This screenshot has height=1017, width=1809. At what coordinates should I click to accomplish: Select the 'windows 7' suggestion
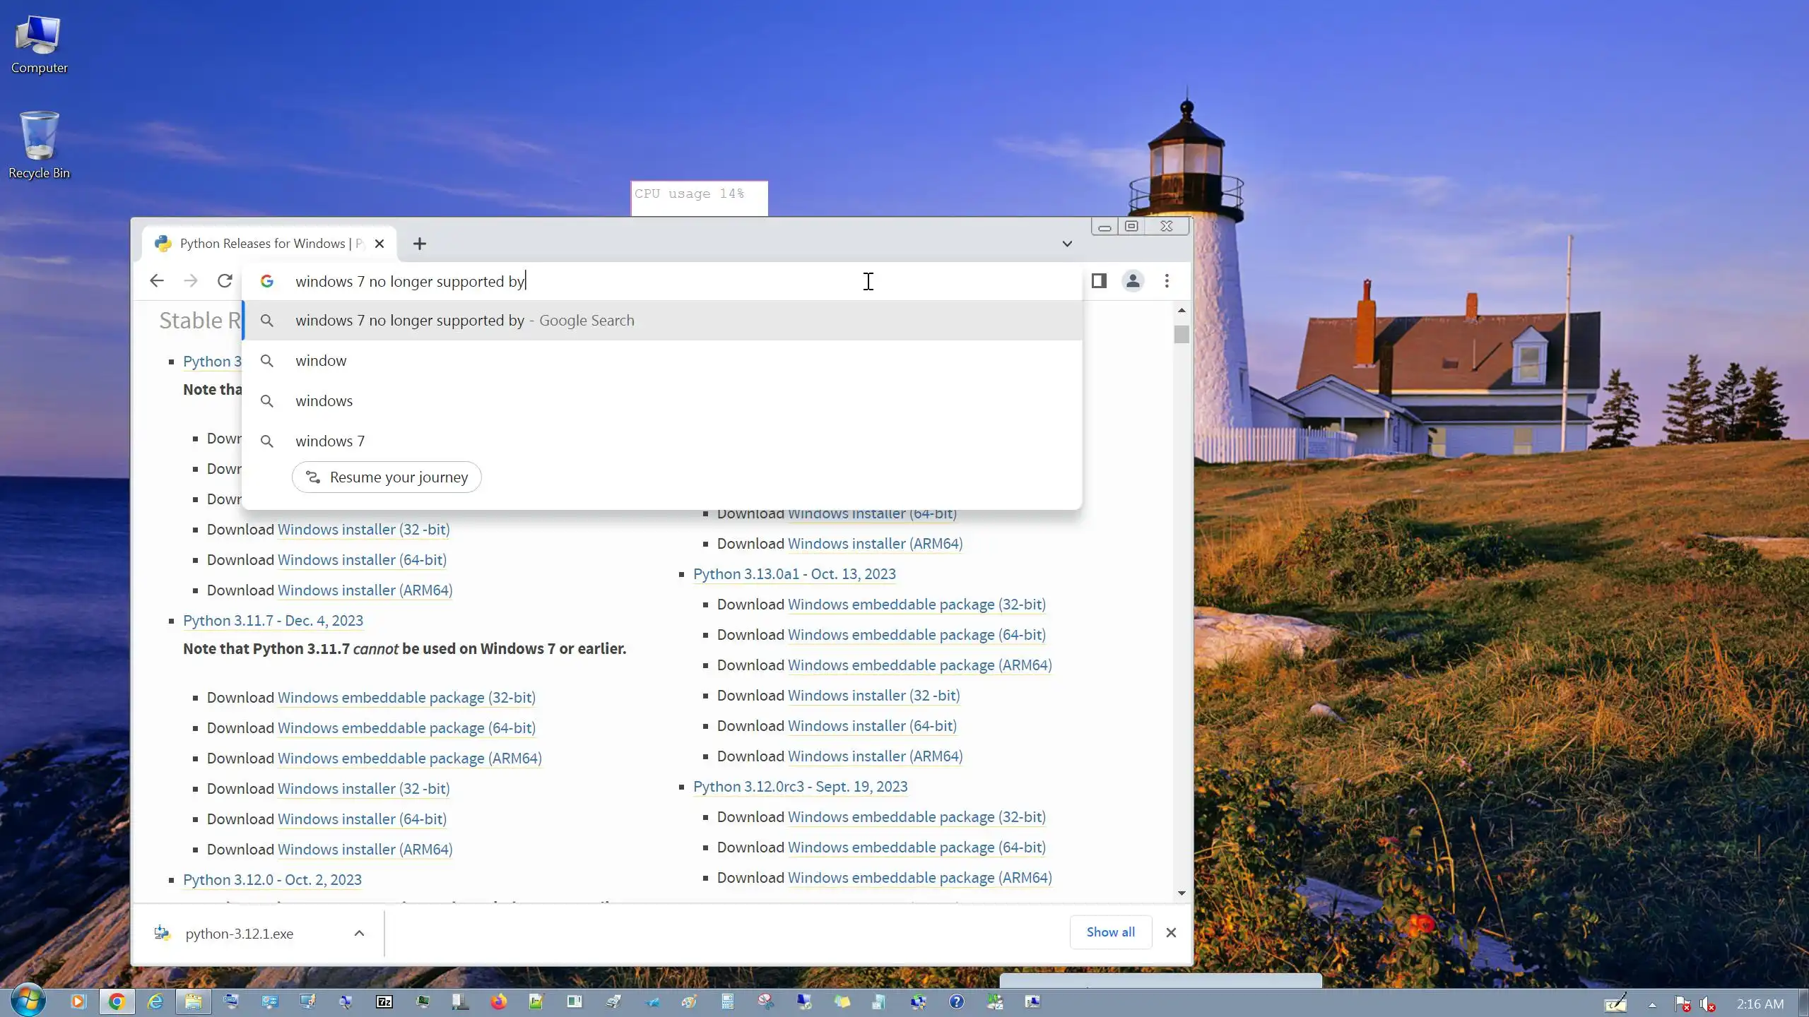[330, 441]
